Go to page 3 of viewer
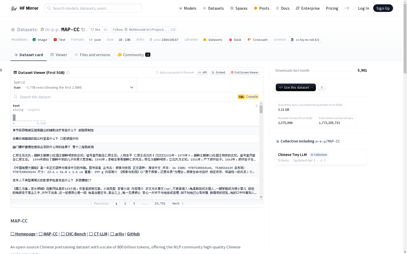Screen dimensions: 407x254 tap(134, 203)
